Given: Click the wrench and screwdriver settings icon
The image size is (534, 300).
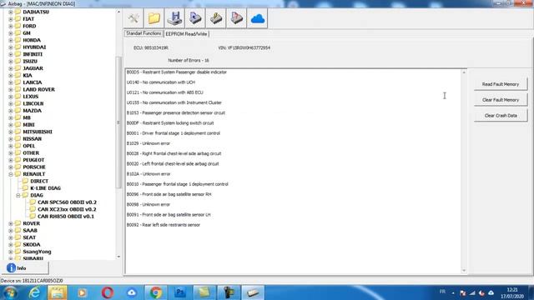Looking at the screenshot, I should click(x=133, y=18).
